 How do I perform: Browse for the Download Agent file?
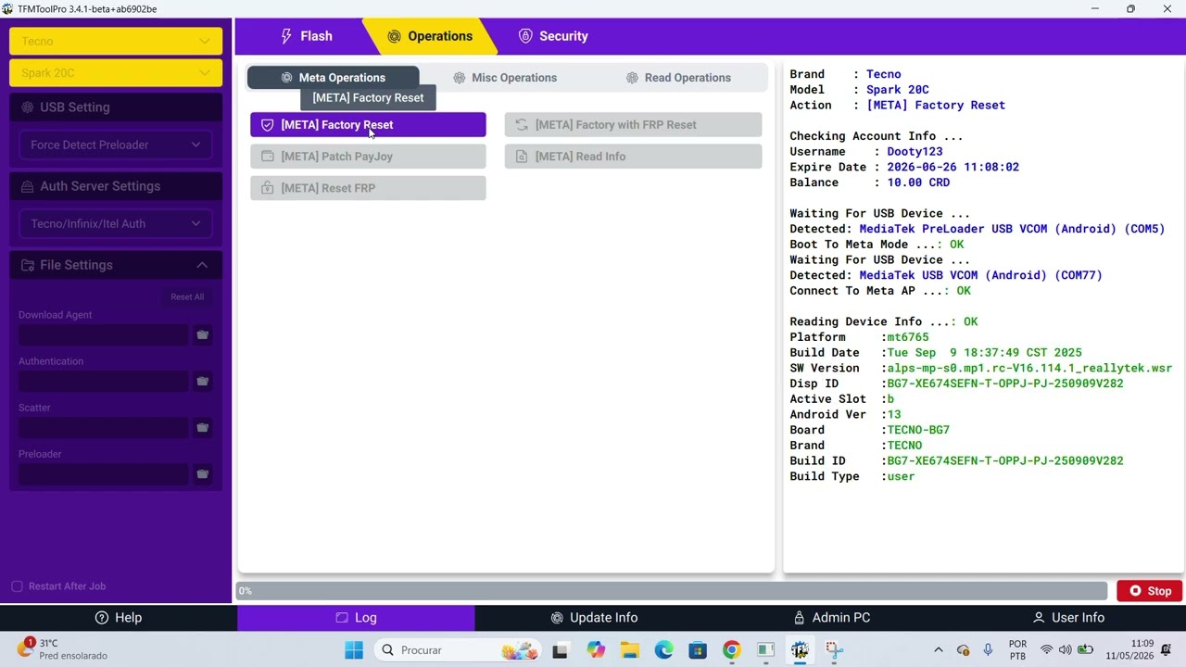point(202,334)
